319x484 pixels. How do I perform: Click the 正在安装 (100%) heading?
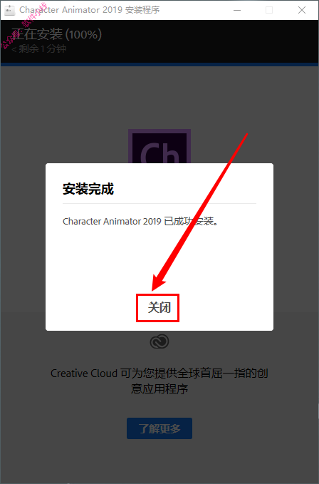56,34
